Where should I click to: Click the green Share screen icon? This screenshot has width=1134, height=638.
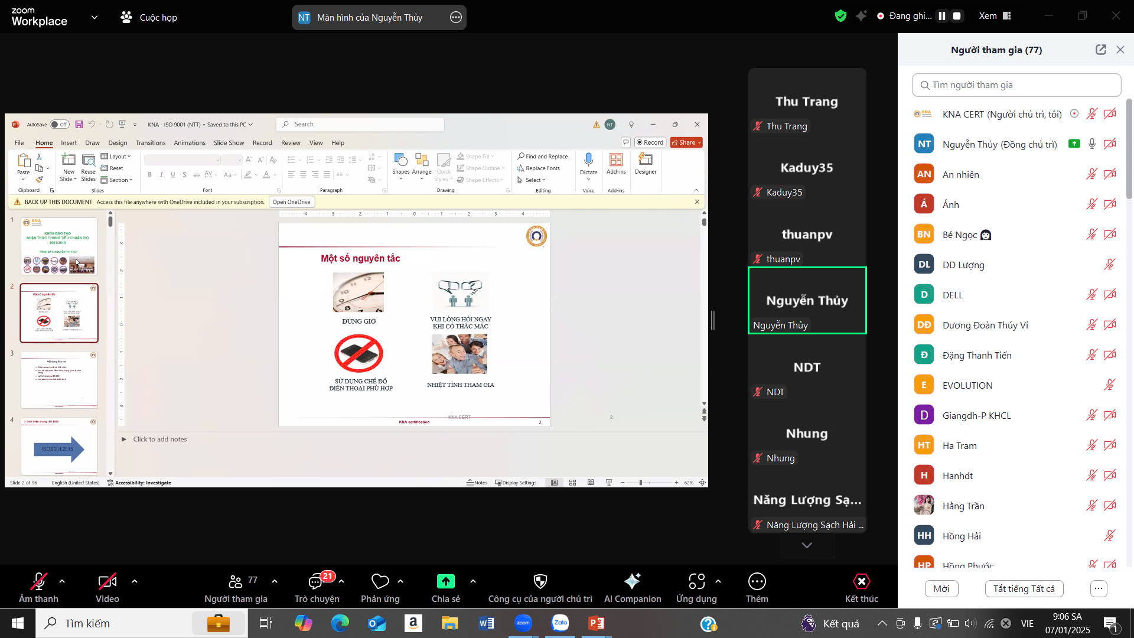445,581
